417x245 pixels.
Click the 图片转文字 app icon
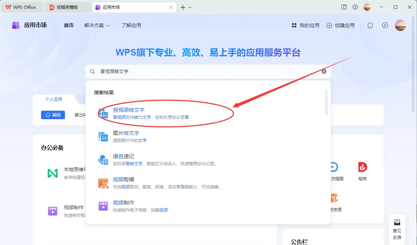tap(103, 137)
